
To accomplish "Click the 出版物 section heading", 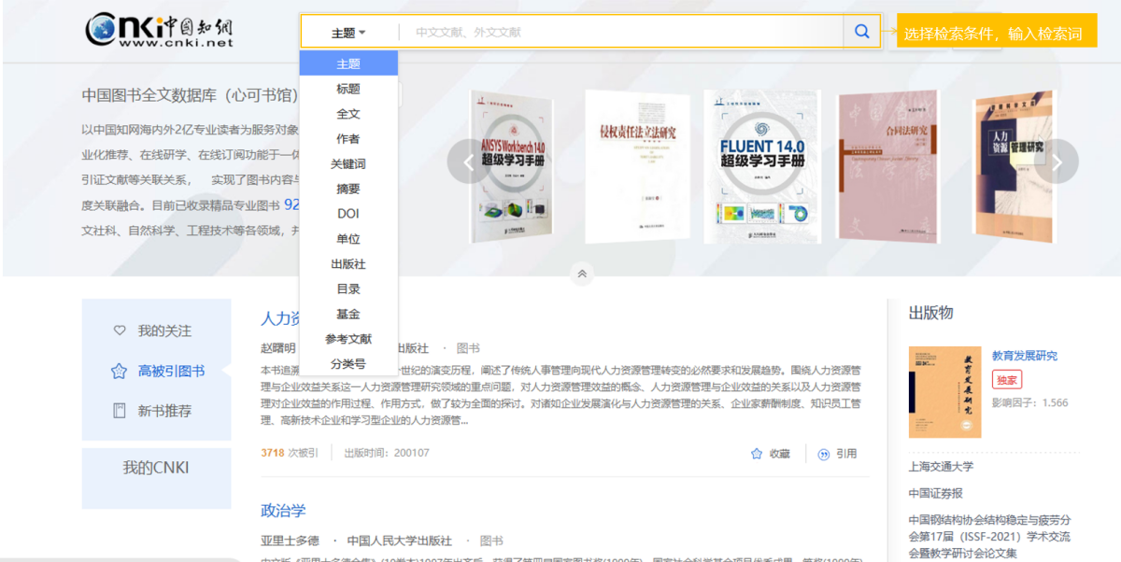I will coord(930,314).
